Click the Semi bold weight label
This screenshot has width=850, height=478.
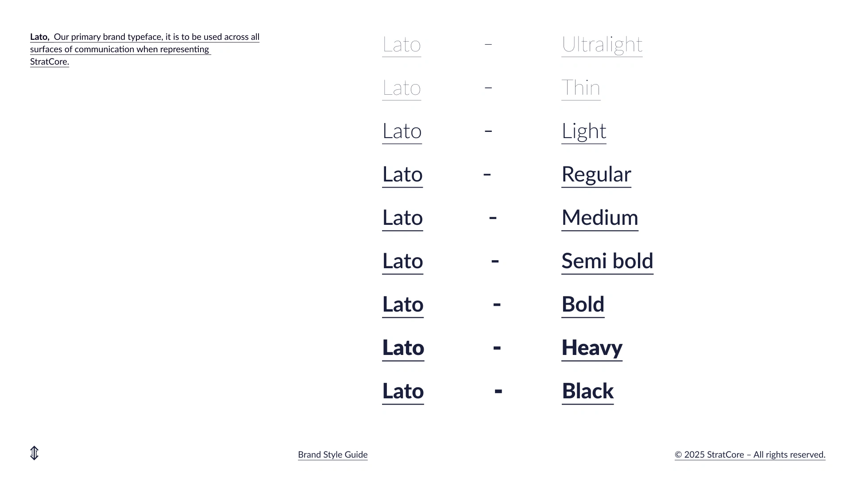(x=607, y=262)
